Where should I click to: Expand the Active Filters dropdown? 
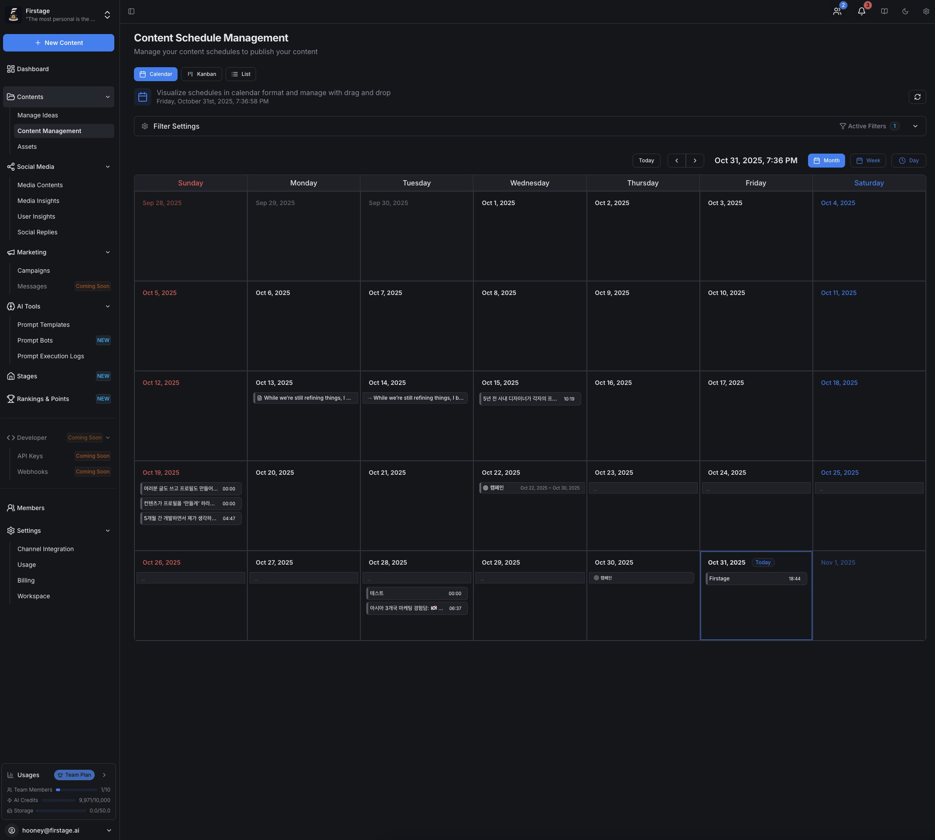pyautogui.click(x=915, y=126)
